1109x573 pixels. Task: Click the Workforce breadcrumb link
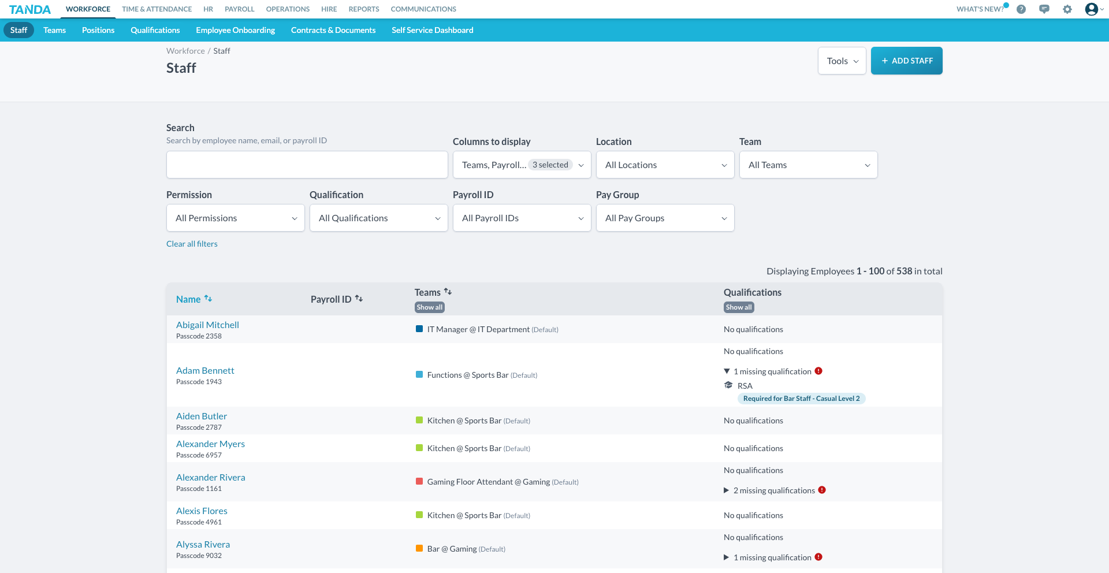[x=185, y=51]
